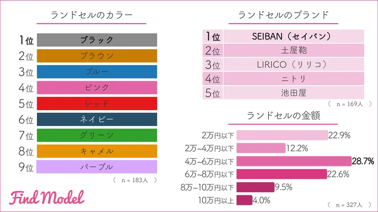This screenshot has width=378, height=212.
Task: Select the ニトリ brand row
Action: [x=293, y=79]
